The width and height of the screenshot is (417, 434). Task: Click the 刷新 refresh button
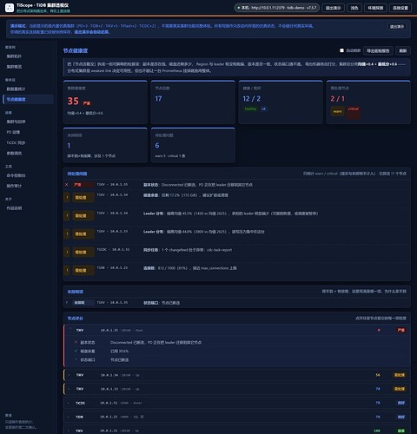click(403, 50)
